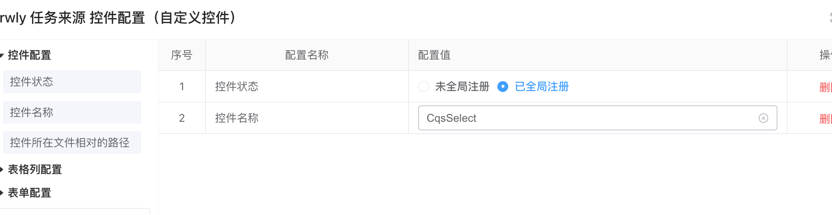Choose 控件名称 in the sidebar list
Viewport: 832px width, 215px height.
(72, 113)
